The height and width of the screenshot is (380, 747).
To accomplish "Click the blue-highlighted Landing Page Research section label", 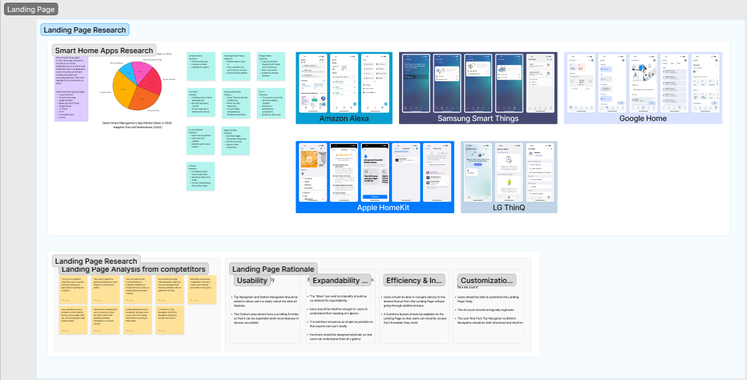I will 84,30.
